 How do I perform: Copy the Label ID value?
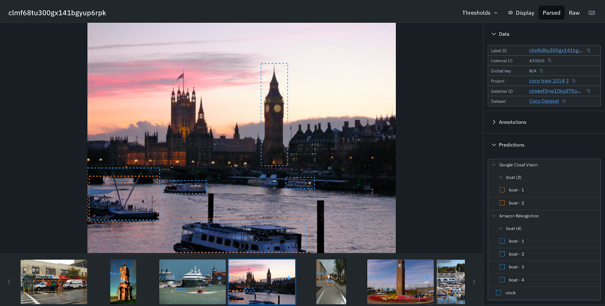click(x=588, y=51)
